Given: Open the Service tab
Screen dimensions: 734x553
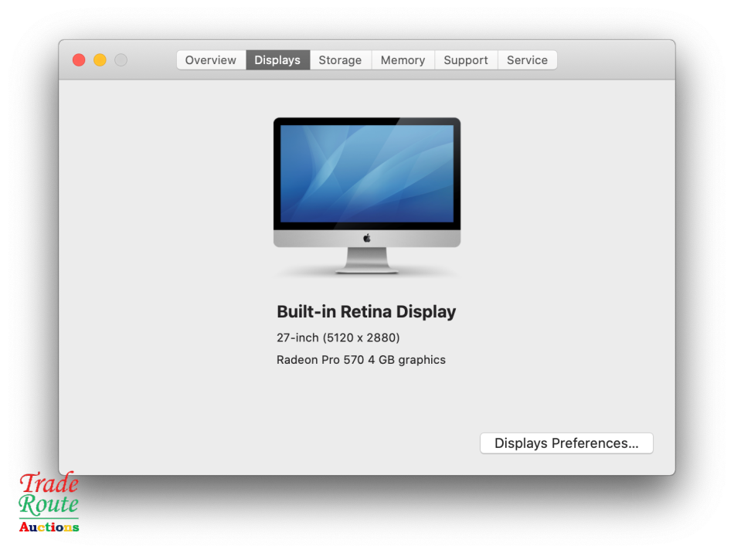Looking at the screenshot, I should coord(527,59).
